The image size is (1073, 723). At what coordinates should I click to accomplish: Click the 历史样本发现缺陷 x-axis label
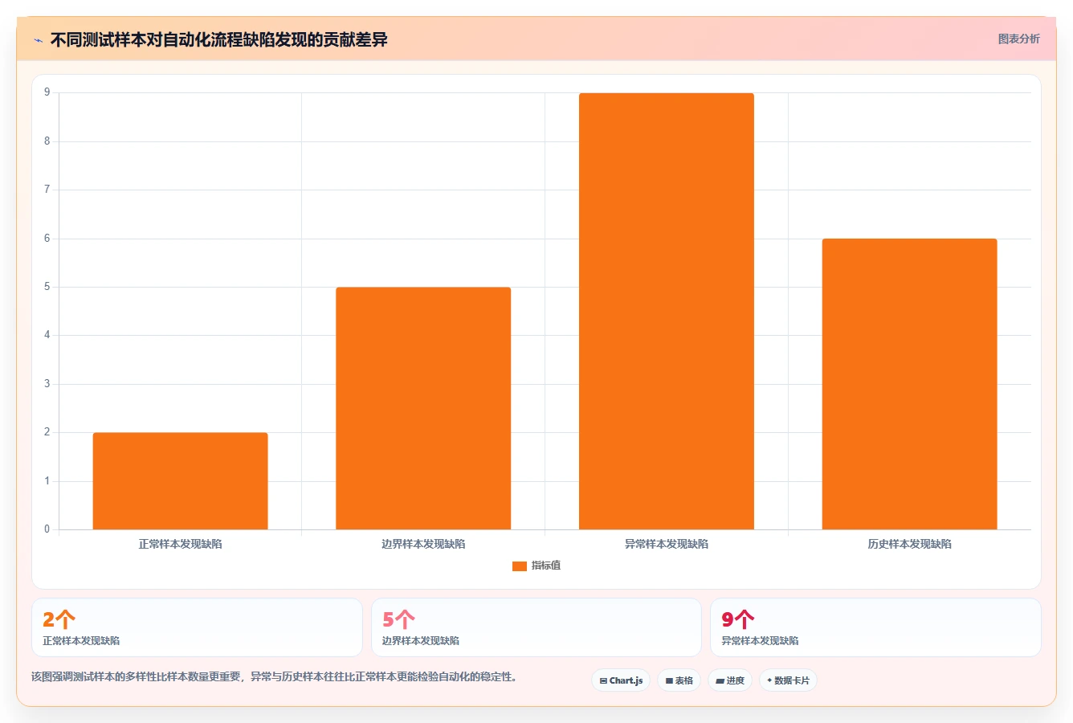pos(909,544)
